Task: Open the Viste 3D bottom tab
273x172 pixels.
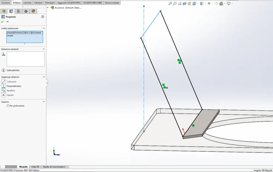Action: click(35, 167)
